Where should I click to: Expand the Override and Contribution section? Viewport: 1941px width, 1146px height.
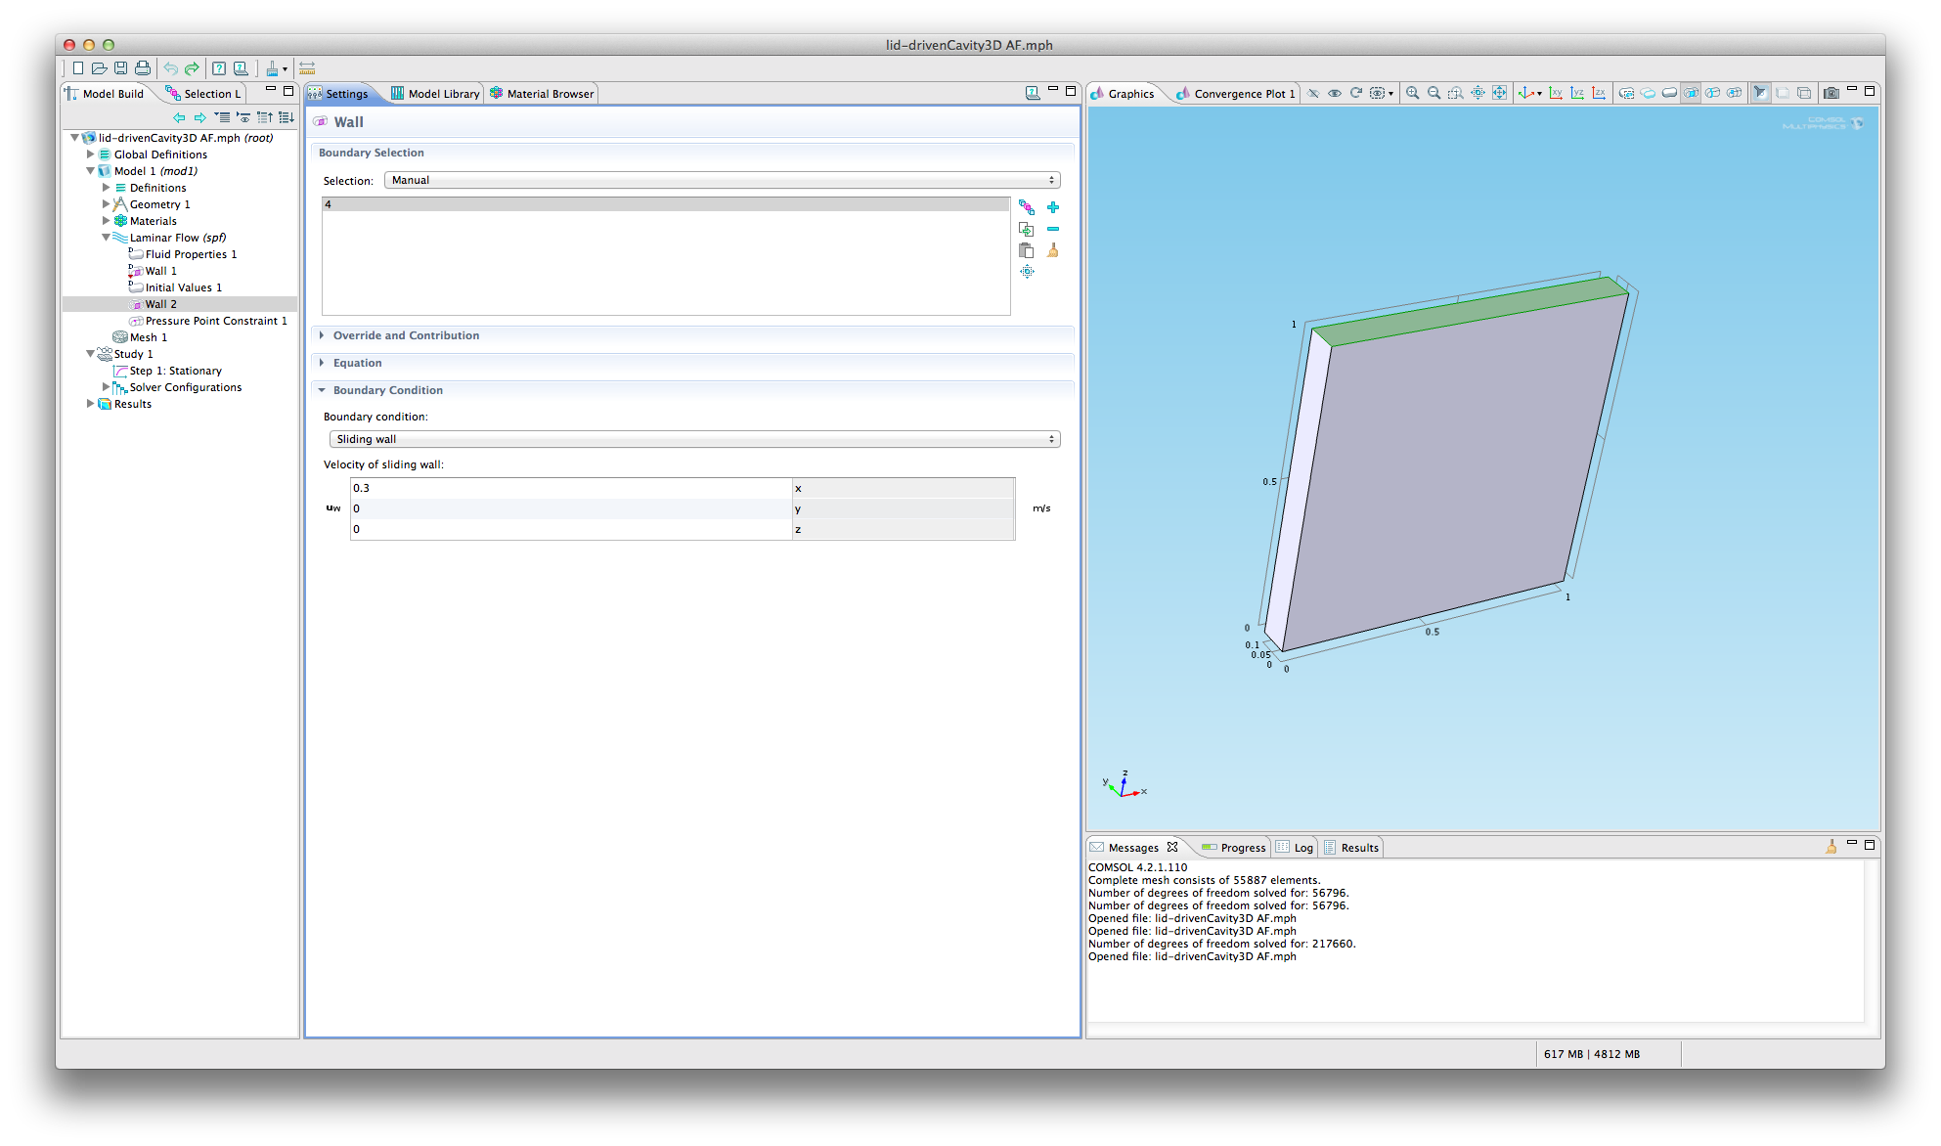pos(406,335)
